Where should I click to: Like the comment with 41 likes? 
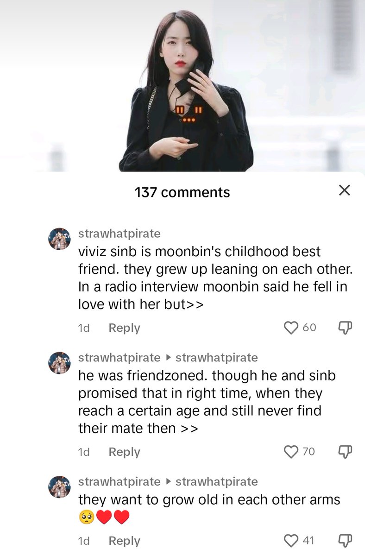click(x=291, y=540)
